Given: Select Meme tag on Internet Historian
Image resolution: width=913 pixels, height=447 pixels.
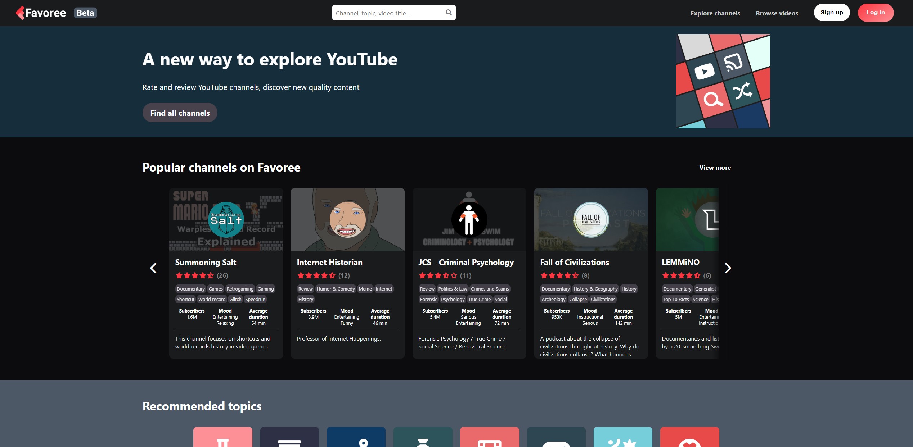Looking at the screenshot, I should point(365,289).
